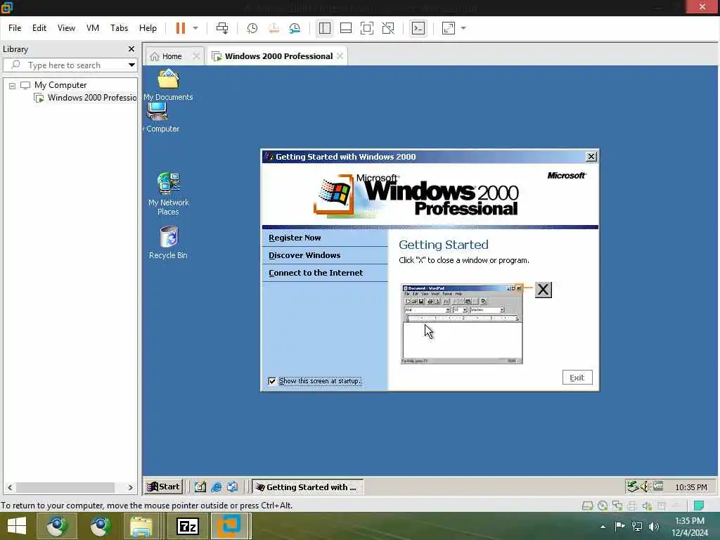This screenshot has width=720, height=540.
Task: Select the Recycle Bin desktop icon
Action: coord(168,243)
